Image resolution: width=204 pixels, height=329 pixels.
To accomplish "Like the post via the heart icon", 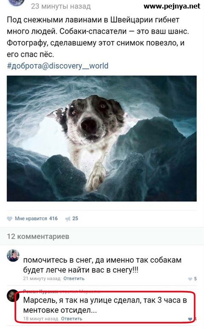I will 9,218.
